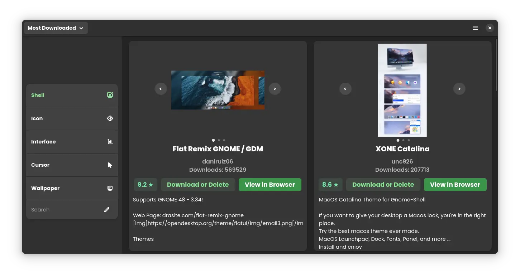This screenshot has width=520, height=278.
Task: Select second carousel dot under Flat Remix image
Action: click(x=219, y=140)
